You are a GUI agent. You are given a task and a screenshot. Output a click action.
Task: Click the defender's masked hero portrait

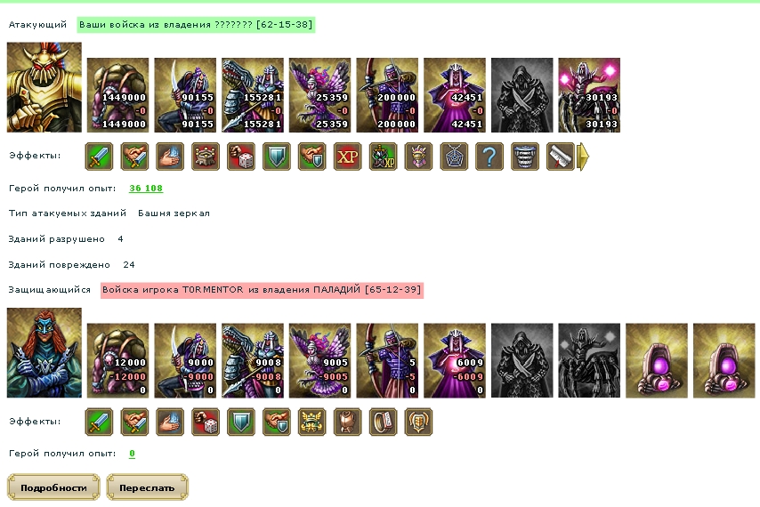(x=44, y=352)
